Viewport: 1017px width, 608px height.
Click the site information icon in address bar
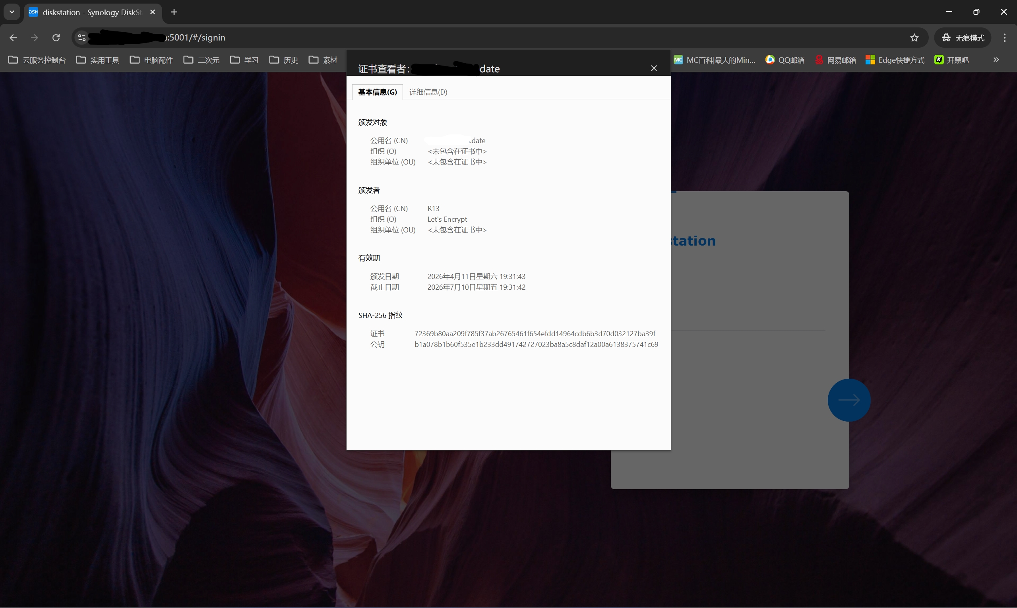pyautogui.click(x=81, y=38)
